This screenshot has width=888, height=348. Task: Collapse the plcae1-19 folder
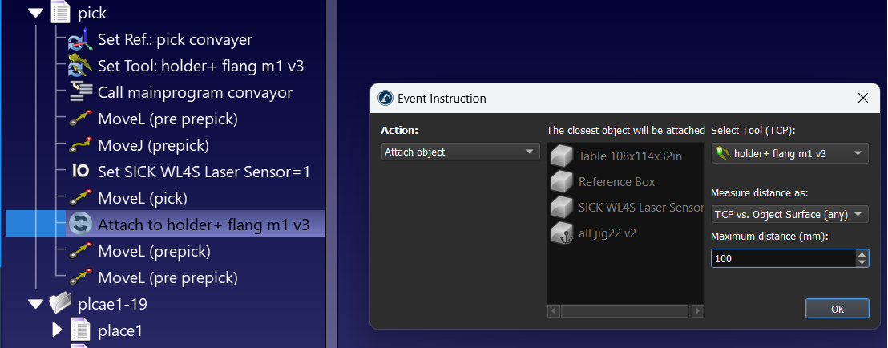(36, 305)
